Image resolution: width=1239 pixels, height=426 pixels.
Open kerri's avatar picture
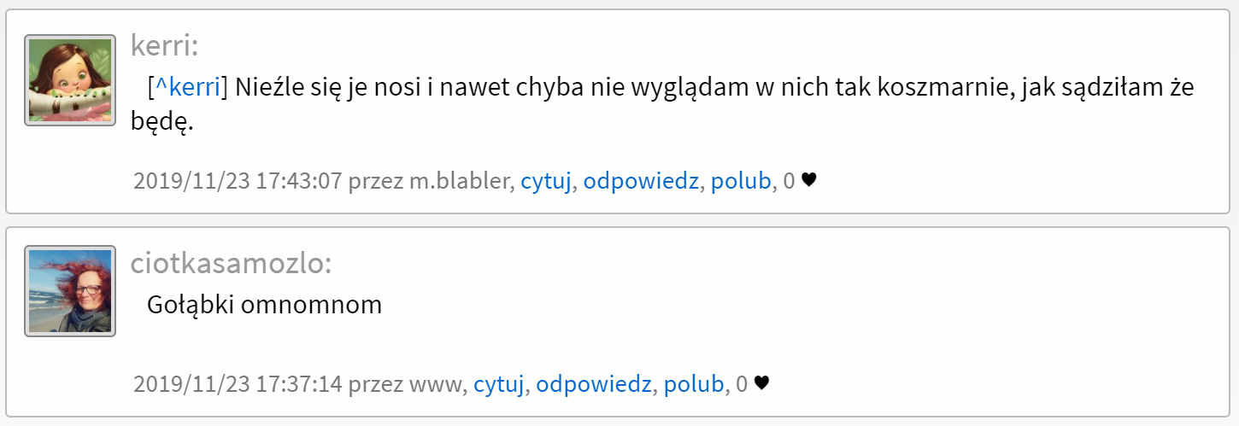(70, 80)
